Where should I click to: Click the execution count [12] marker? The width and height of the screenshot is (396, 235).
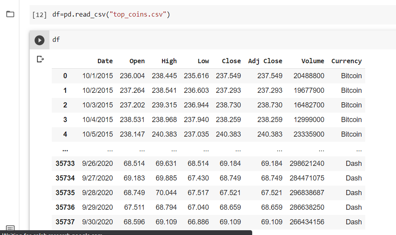39,14
